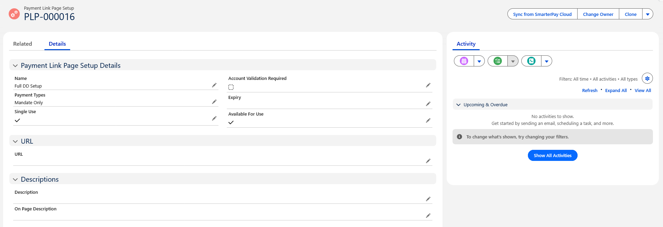Toggle the Available For Use checkmark

point(231,122)
